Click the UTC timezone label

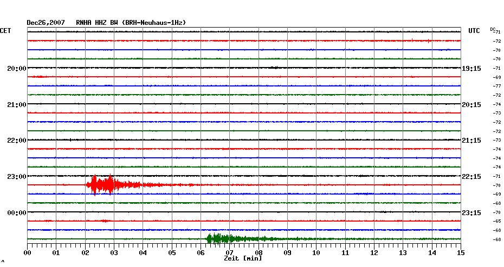pos(474,31)
